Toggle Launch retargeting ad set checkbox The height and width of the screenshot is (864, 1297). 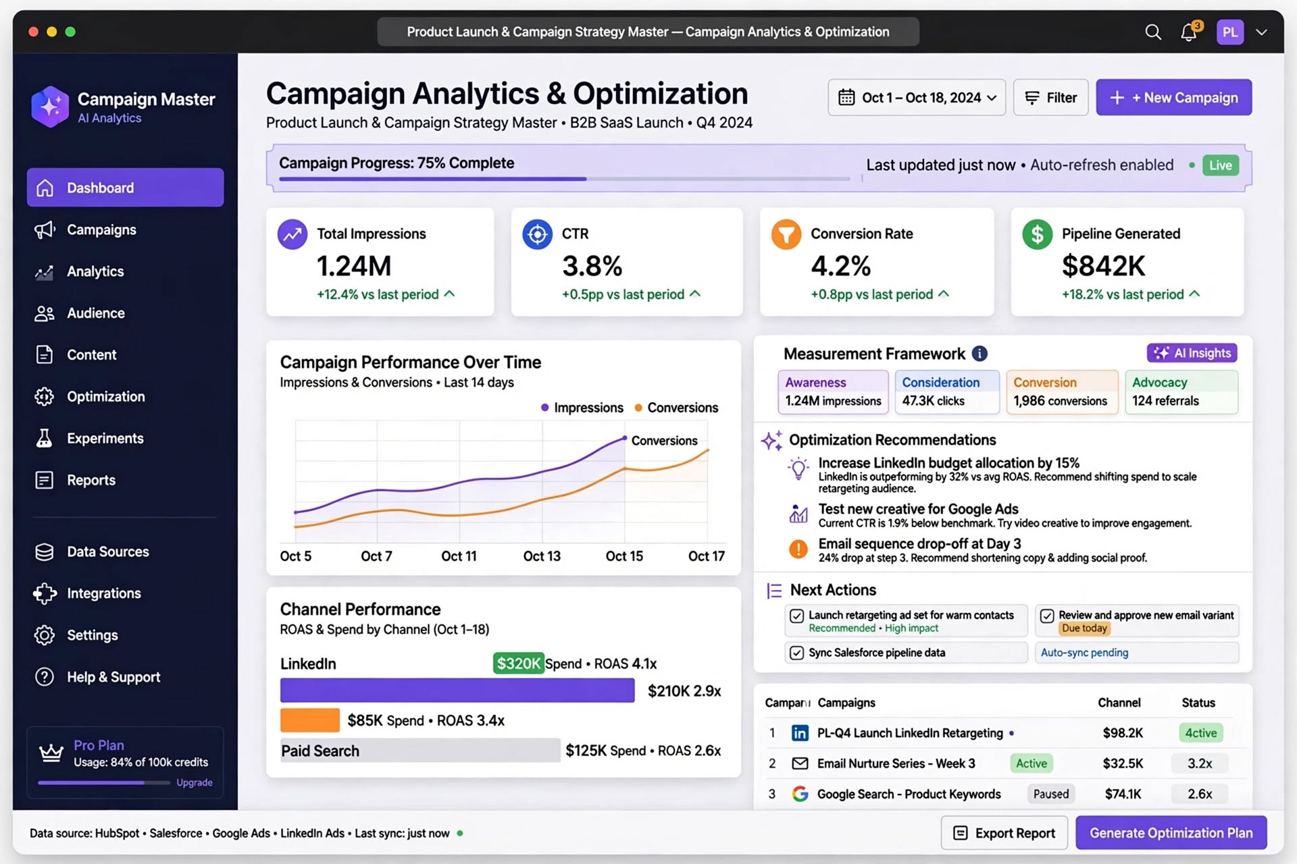point(797,616)
